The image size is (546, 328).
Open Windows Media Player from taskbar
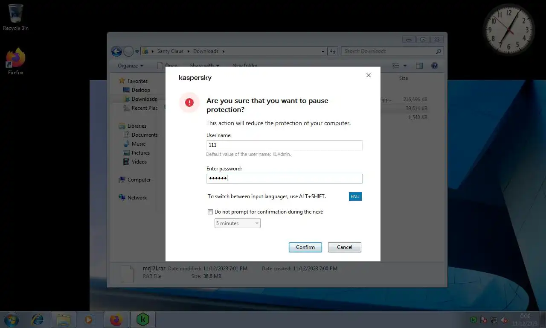click(89, 319)
